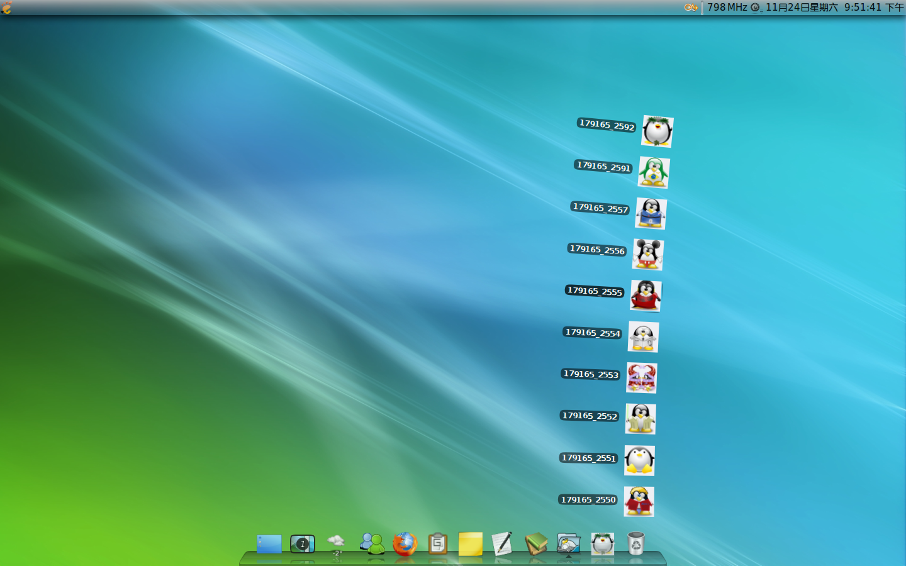Click the file label 179165_2552
This screenshot has width=906, height=566.
pos(590,416)
